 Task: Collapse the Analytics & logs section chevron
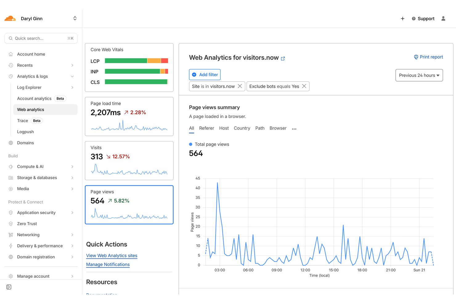[x=72, y=76]
